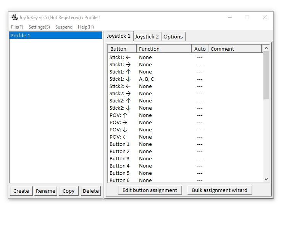
Task: Select the POV up arrow row
Action: click(186, 115)
